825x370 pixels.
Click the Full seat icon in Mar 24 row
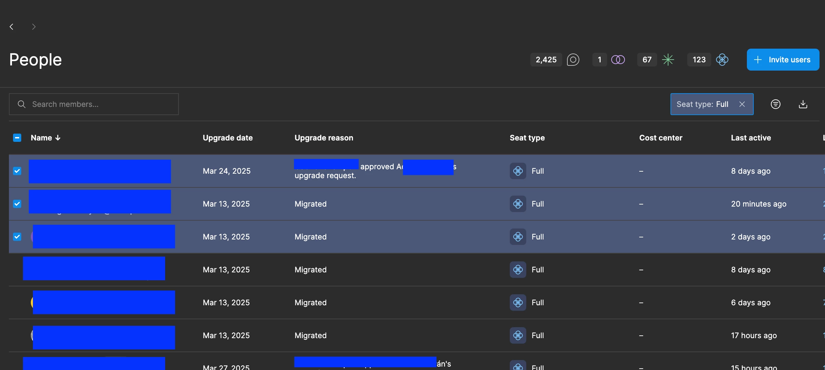(x=518, y=171)
